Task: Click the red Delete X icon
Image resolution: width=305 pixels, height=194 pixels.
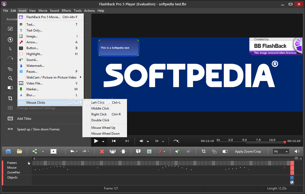Action: [x=102, y=152]
